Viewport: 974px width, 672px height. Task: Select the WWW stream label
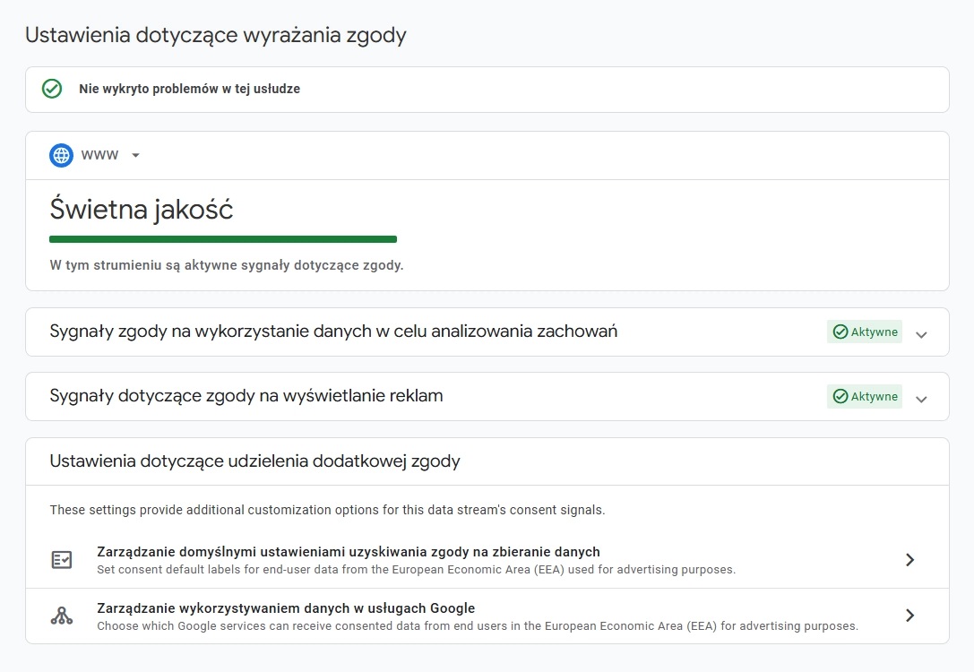98,154
